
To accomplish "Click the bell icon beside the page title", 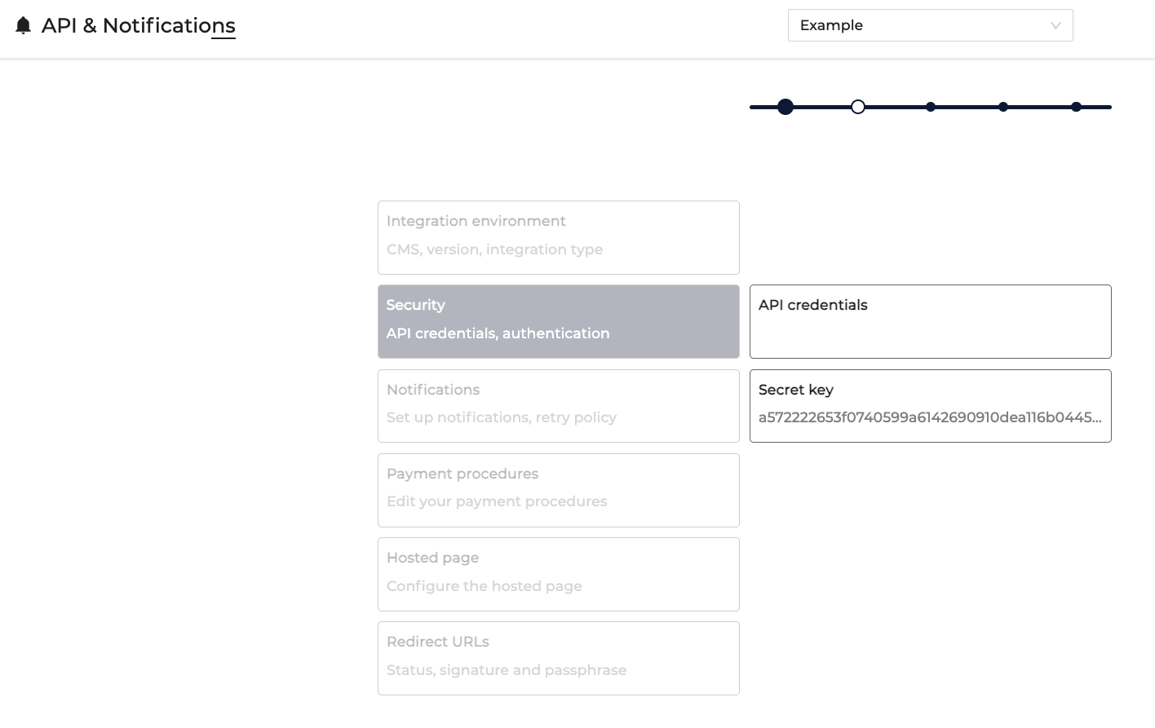I will pyautogui.click(x=24, y=26).
